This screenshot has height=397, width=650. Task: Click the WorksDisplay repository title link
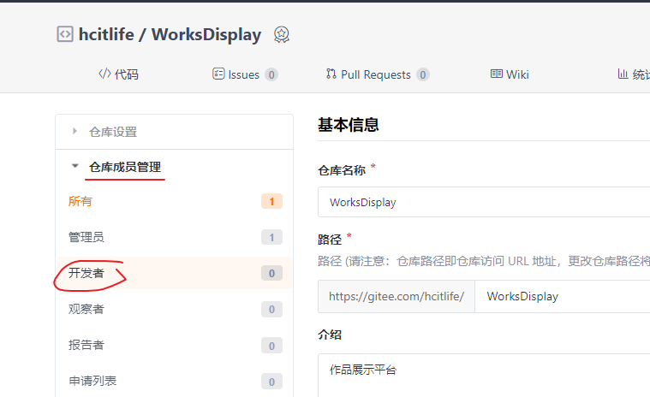coord(206,35)
